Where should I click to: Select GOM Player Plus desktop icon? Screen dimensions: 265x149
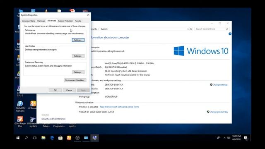point(20,121)
